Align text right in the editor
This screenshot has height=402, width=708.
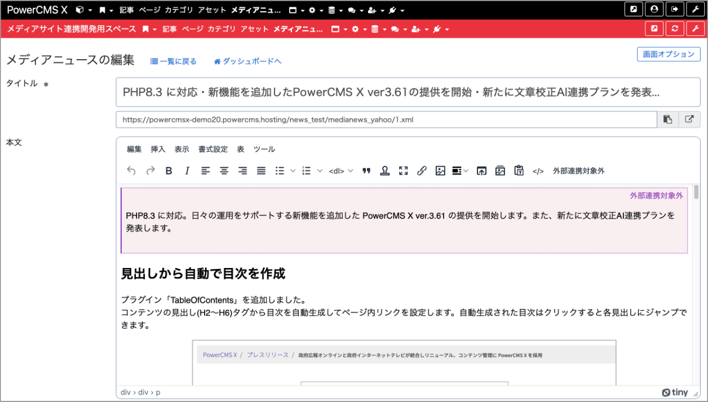[x=243, y=171]
